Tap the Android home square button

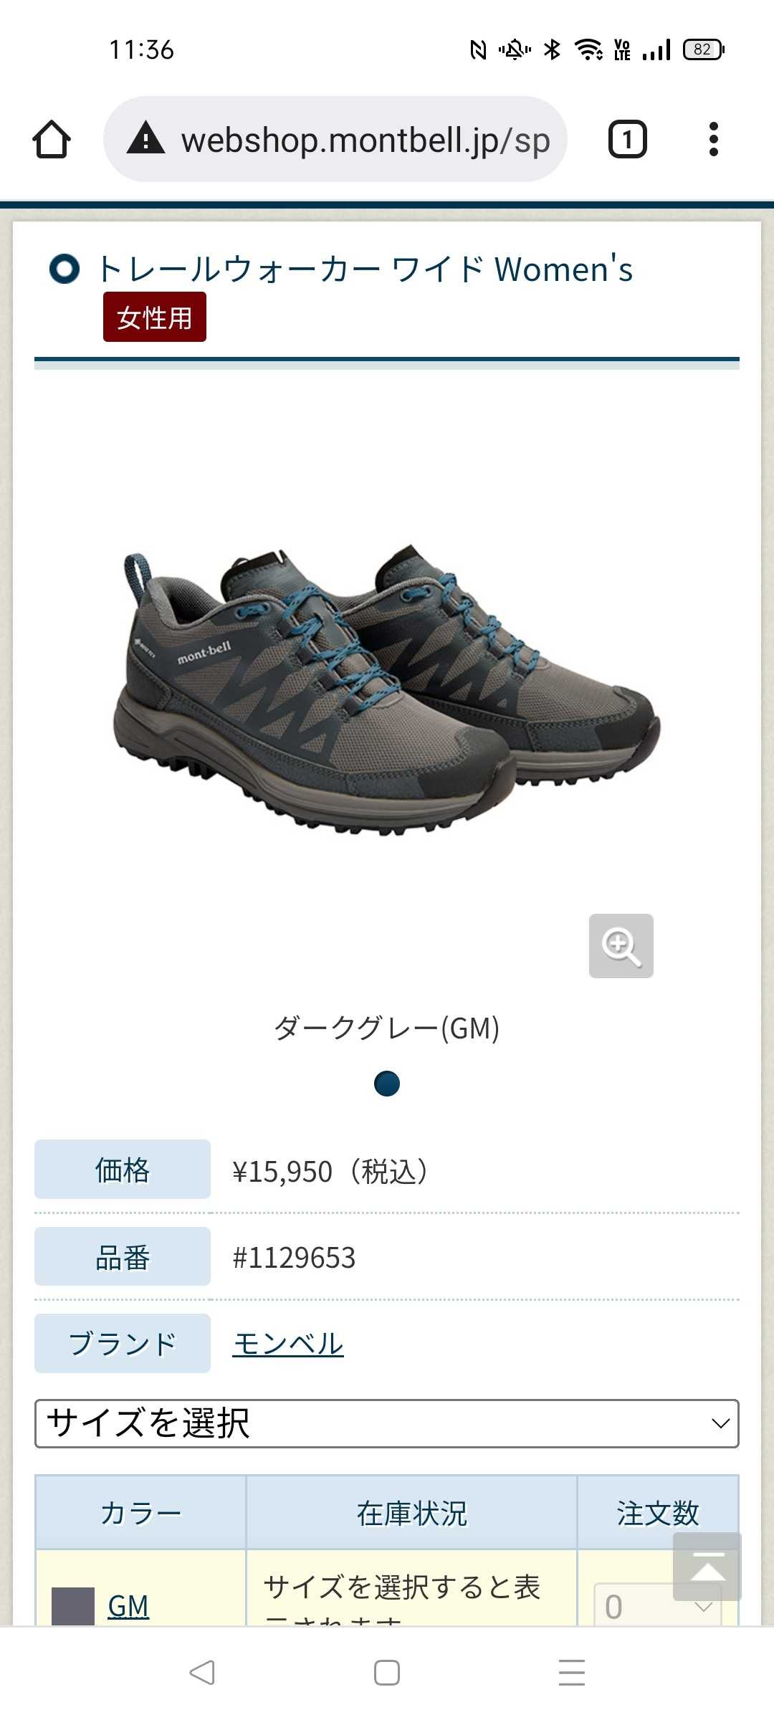[x=387, y=1673]
